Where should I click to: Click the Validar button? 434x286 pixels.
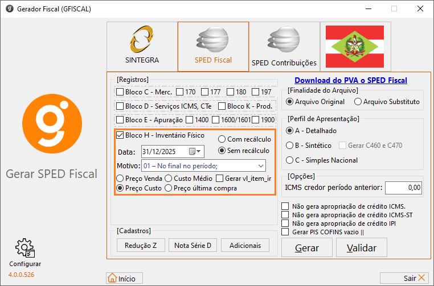pos(362,247)
